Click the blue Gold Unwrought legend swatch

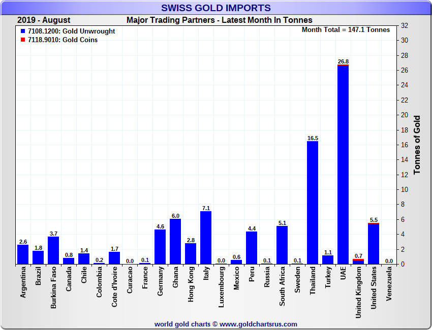(23, 31)
